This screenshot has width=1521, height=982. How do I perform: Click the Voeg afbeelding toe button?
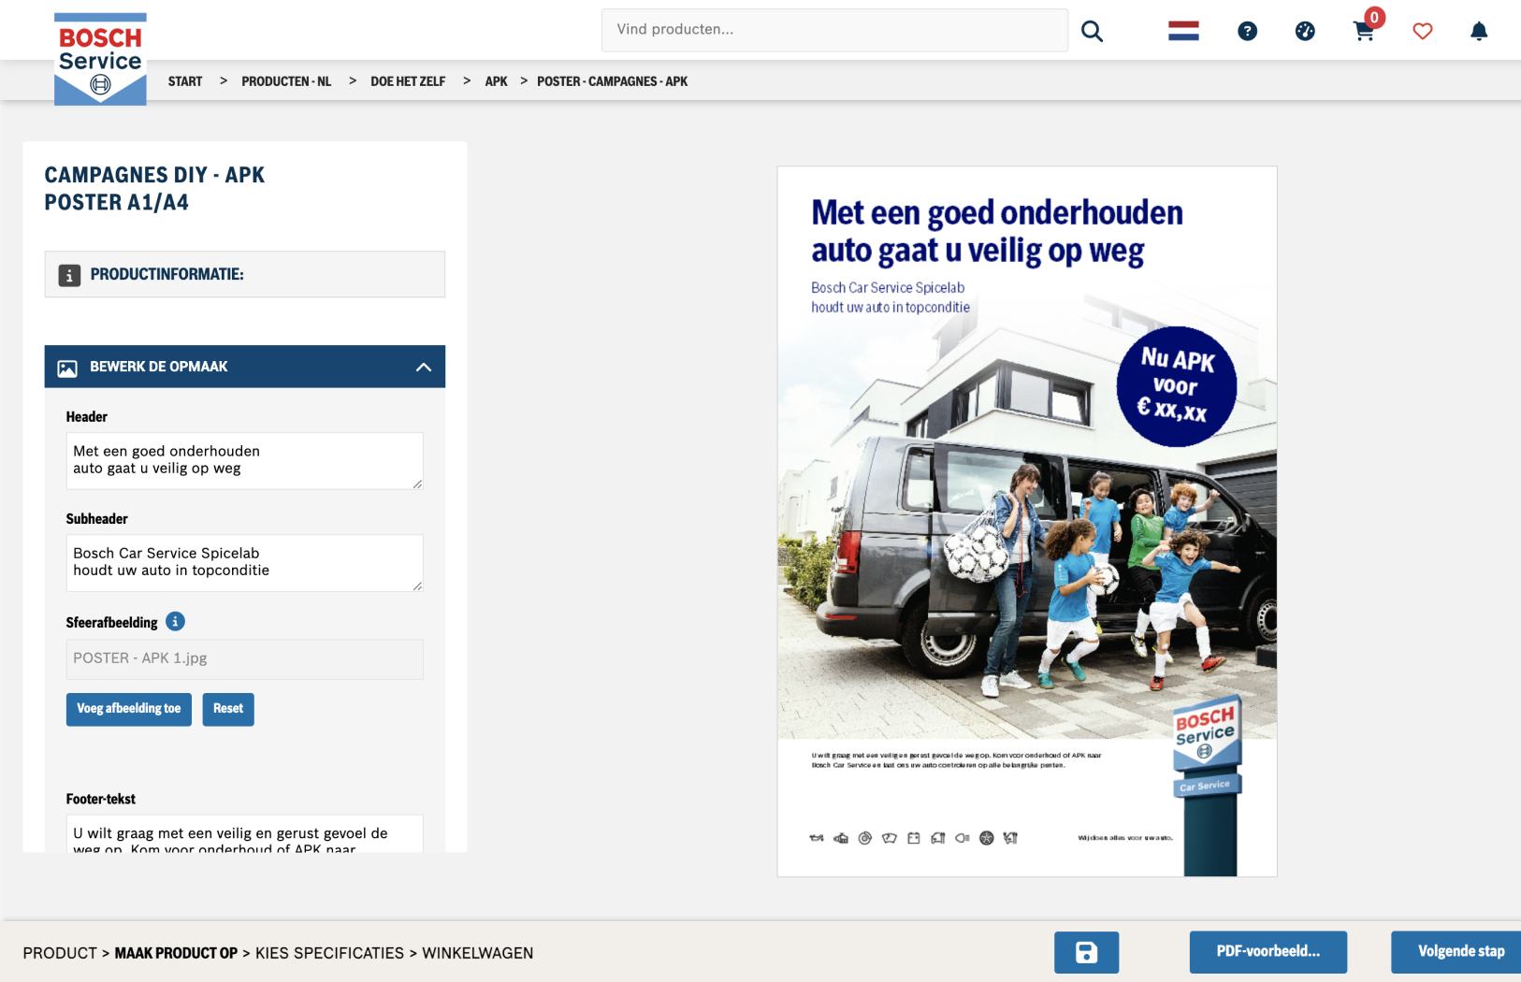[129, 709]
